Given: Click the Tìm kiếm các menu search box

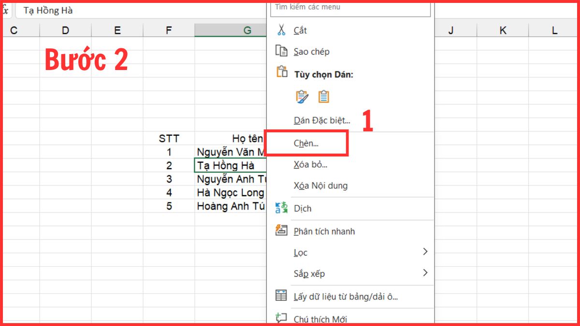Looking at the screenshot, I should [350, 7].
